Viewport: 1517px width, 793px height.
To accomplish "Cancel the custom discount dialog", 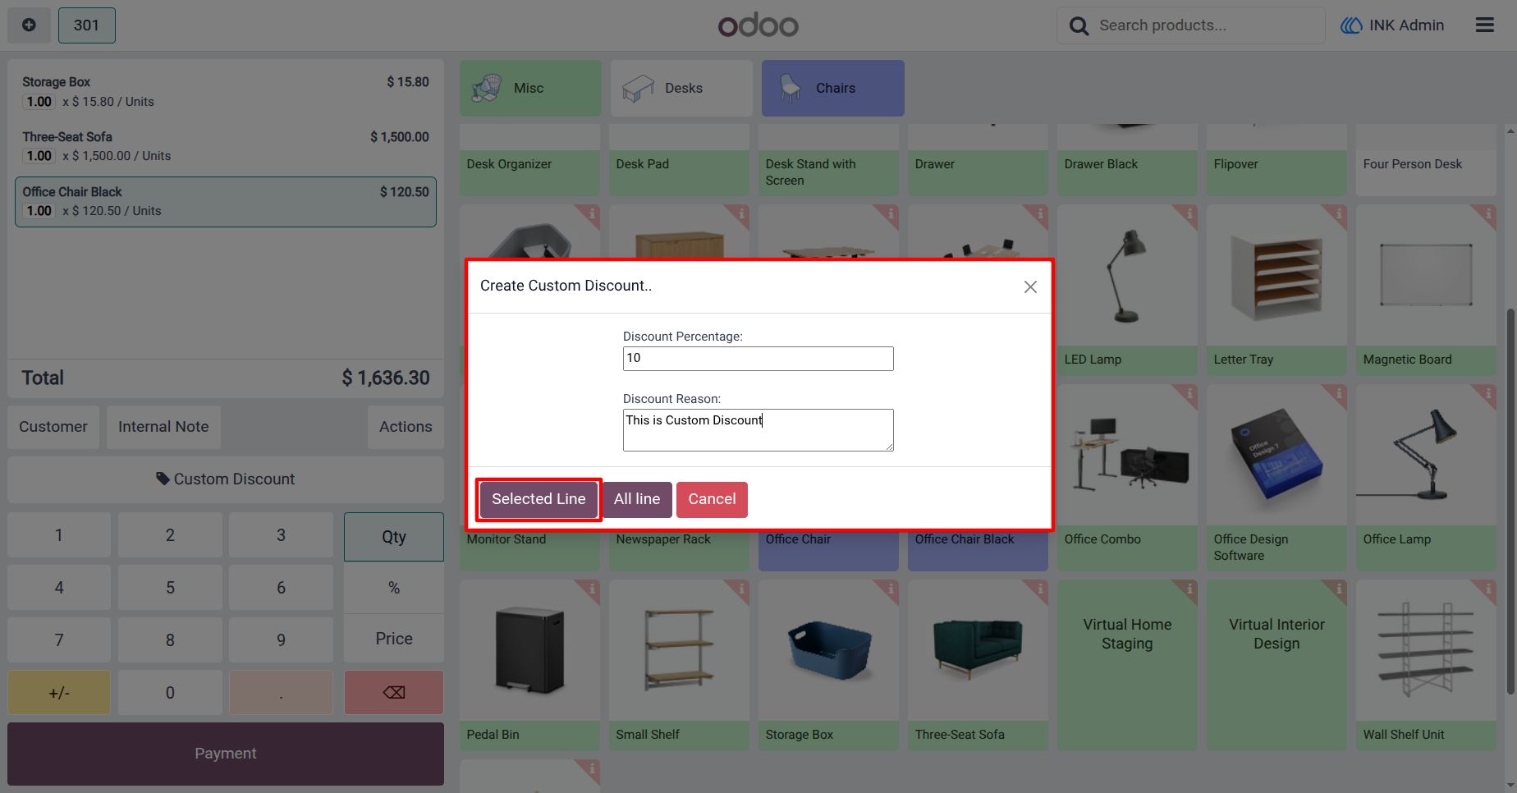I will point(712,499).
